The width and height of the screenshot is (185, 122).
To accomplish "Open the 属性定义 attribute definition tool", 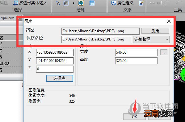I will [x=122, y=3].
